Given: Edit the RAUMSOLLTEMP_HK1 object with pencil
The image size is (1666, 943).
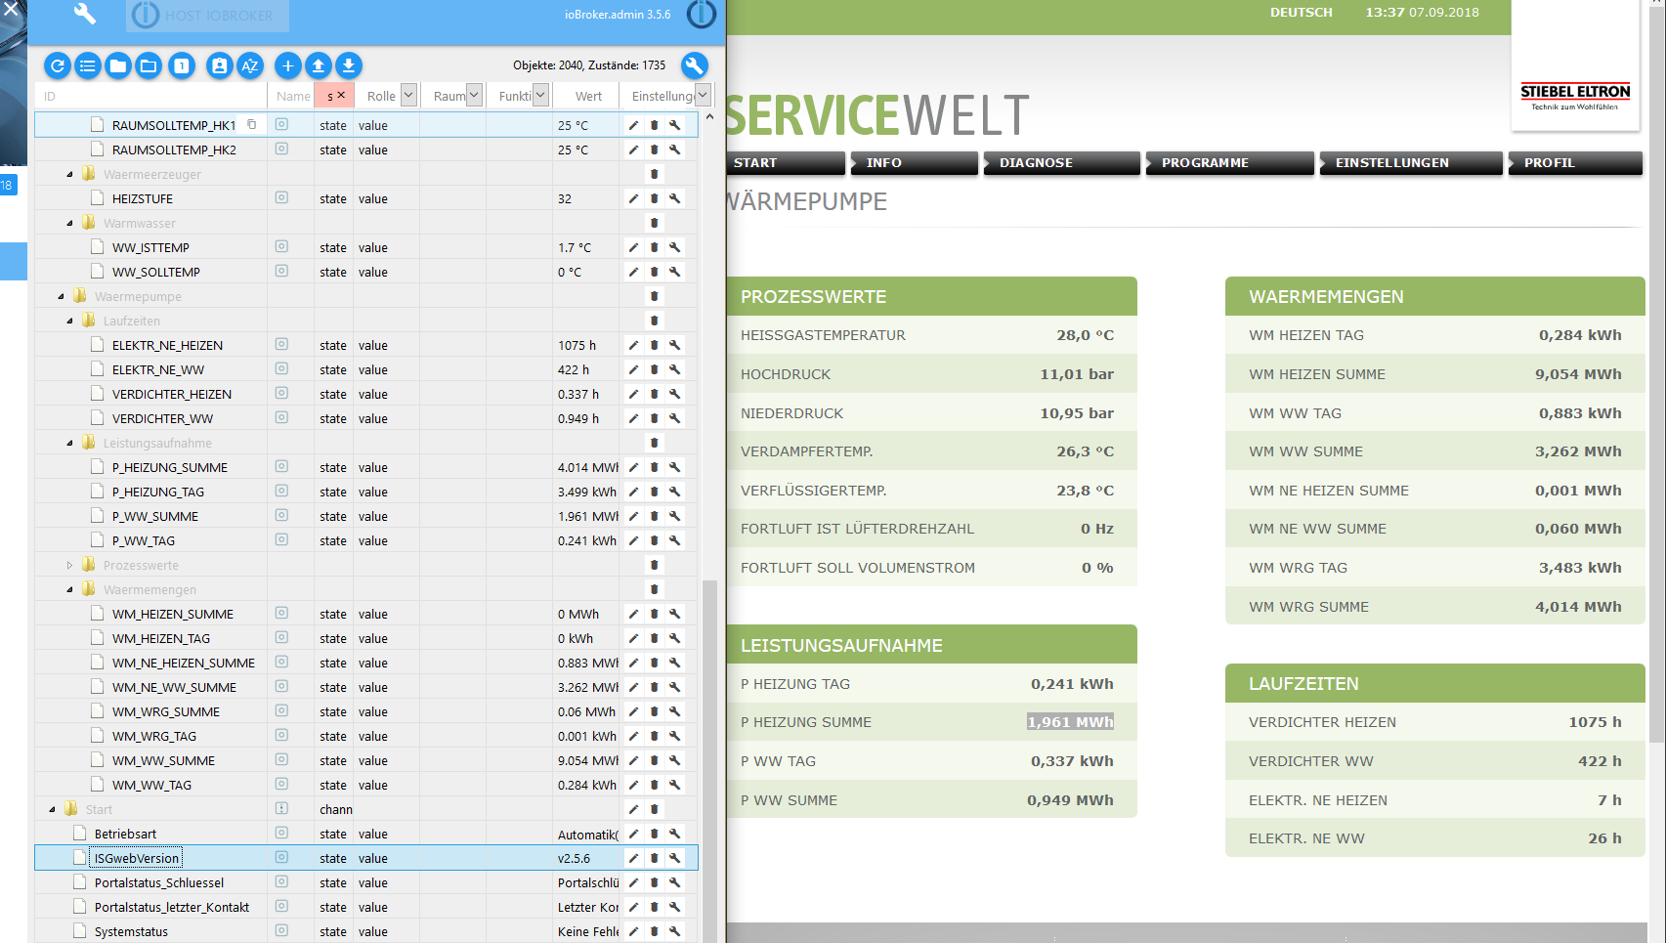Looking at the screenshot, I should pyautogui.click(x=633, y=125).
